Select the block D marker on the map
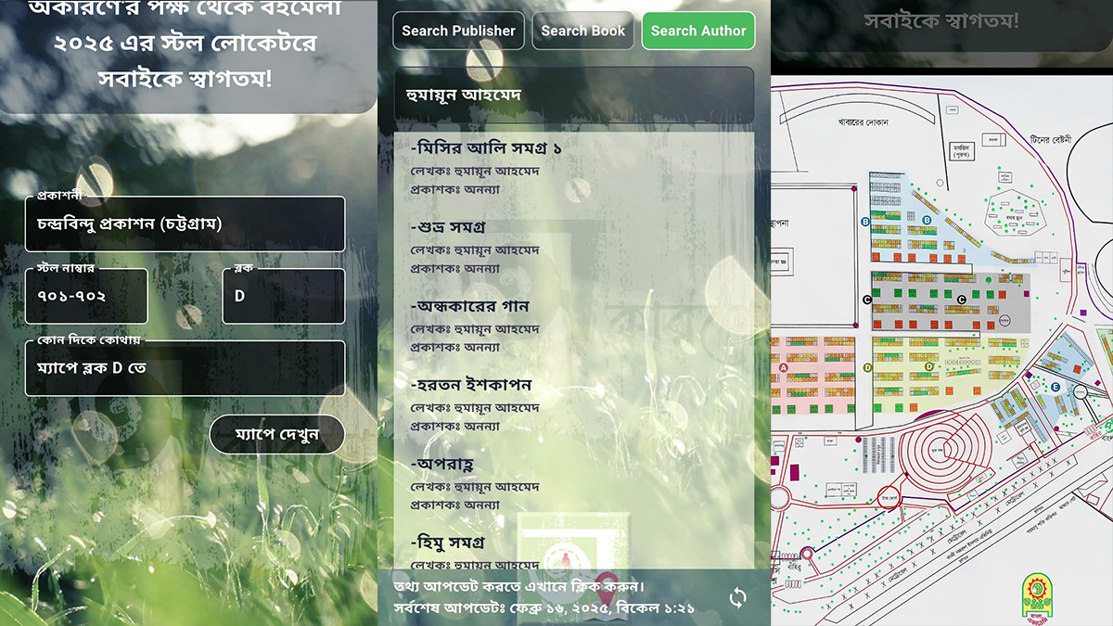1113x626 pixels. (869, 367)
